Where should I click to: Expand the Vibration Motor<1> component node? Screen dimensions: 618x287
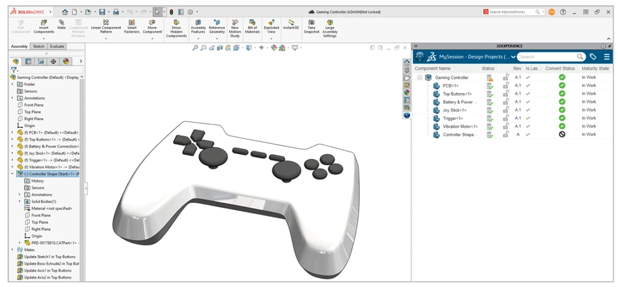click(12, 167)
